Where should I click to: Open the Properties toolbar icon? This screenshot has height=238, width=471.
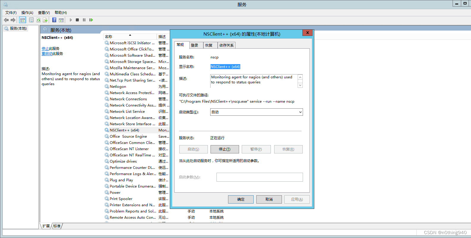click(31, 20)
